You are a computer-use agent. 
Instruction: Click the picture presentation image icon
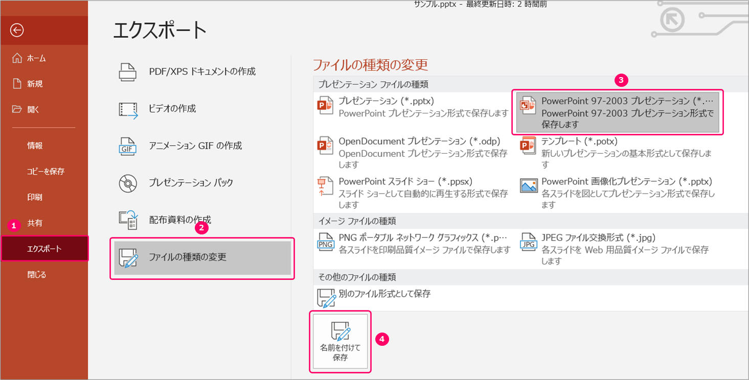point(529,185)
